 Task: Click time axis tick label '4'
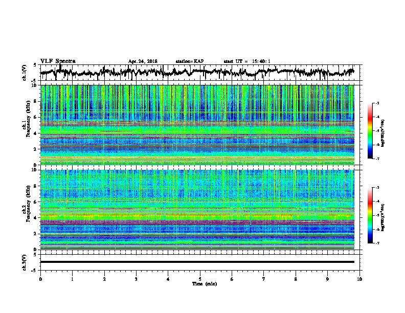168,279
